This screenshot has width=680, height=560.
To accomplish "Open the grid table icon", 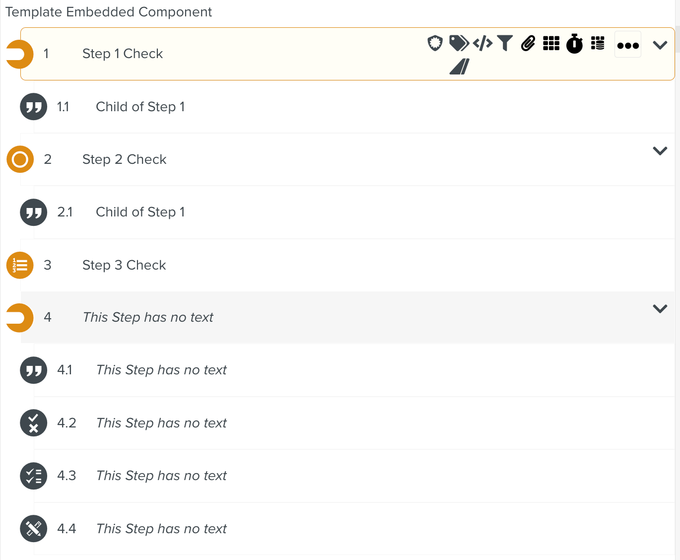I will [551, 43].
